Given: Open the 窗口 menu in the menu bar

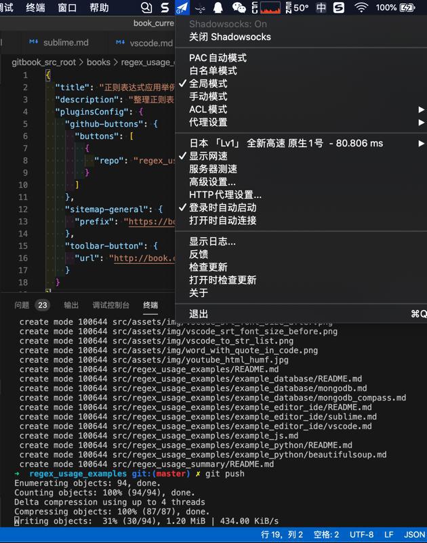Looking at the screenshot, I should click(67, 7).
